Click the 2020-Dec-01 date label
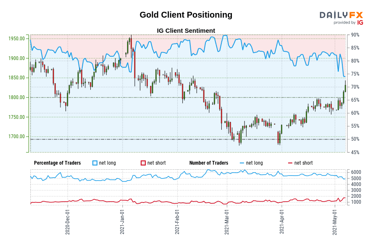Screen dimensions: 378x252 coord(68,222)
